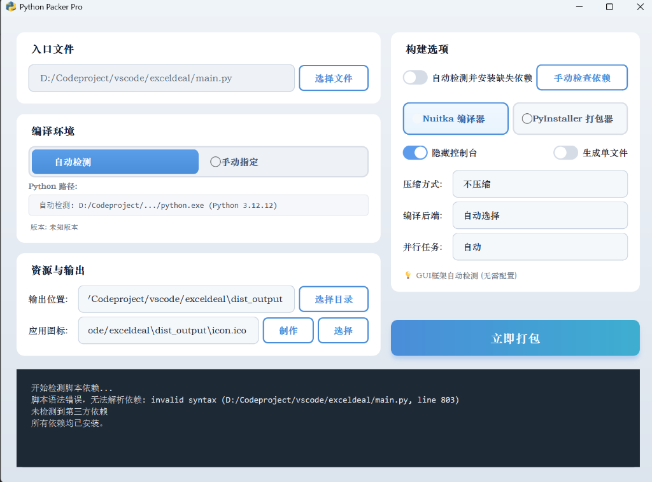Click the 编译环境 section heading
Viewport: 652px width, 482px height.
(x=53, y=131)
